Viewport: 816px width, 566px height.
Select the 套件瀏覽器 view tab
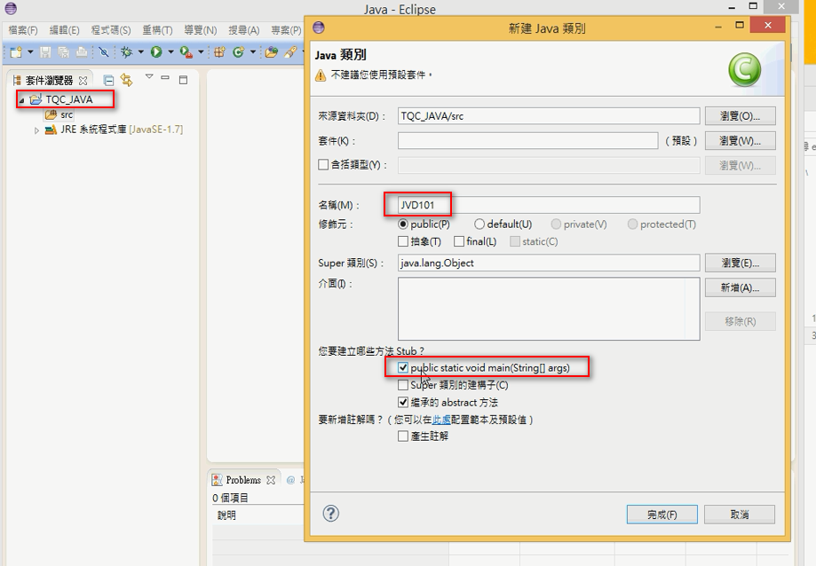[50, 81]
